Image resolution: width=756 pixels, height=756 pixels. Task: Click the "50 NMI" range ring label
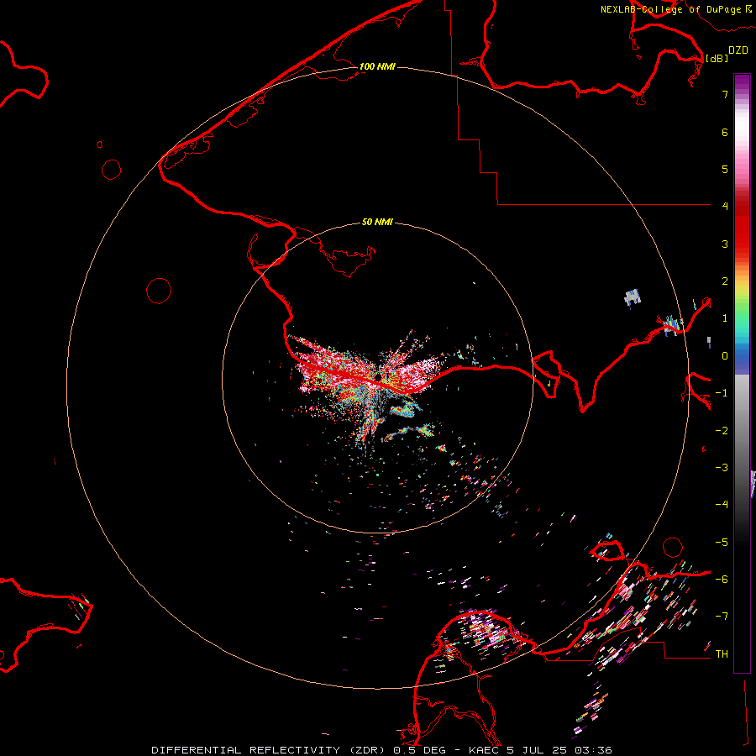click(x=377, y=223)
